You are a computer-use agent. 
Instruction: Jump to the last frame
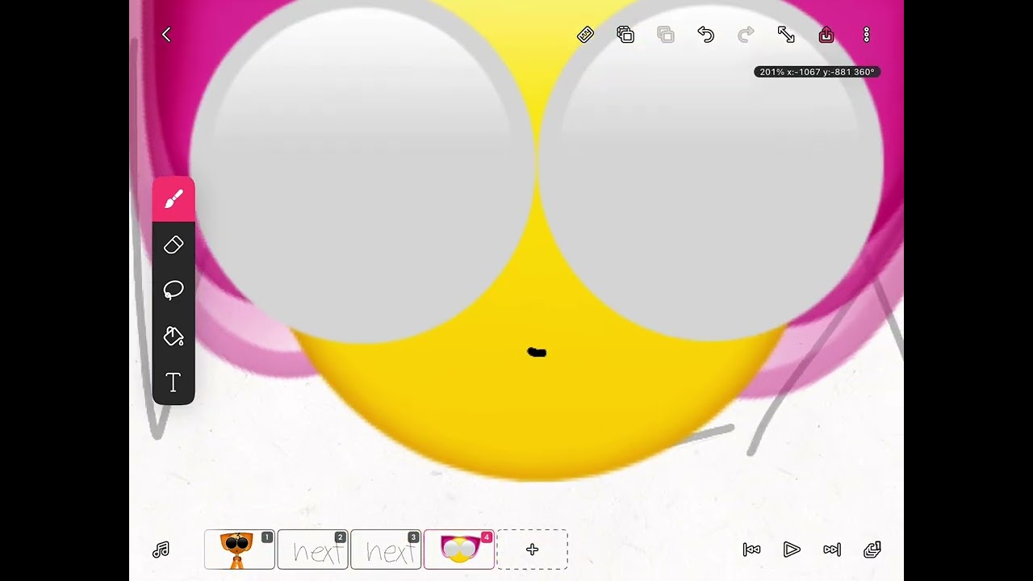832,550
